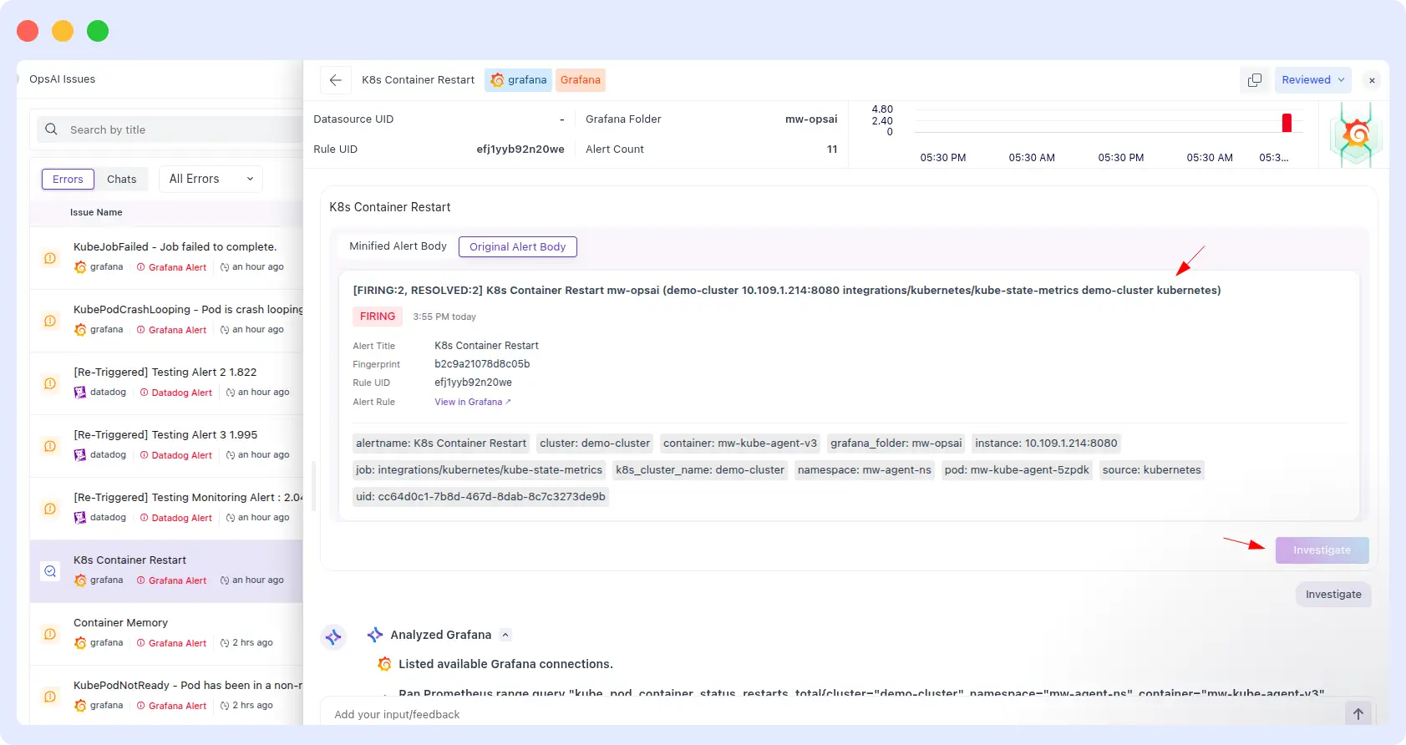Click the send arrow button
Viewport: 1406px width, 745px height.
pyautogui.click(x=1358, y=714)
